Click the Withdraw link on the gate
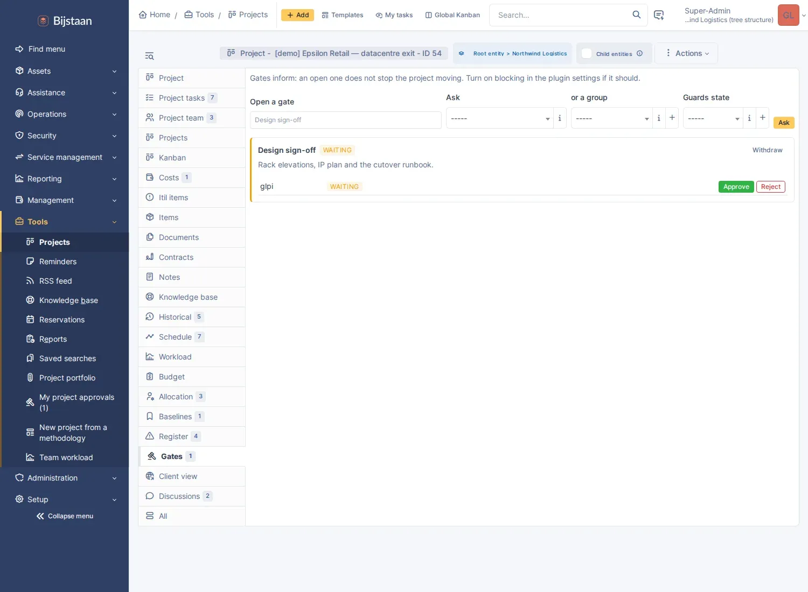Viewport: 808px width, 592px height. pos(767,150)
